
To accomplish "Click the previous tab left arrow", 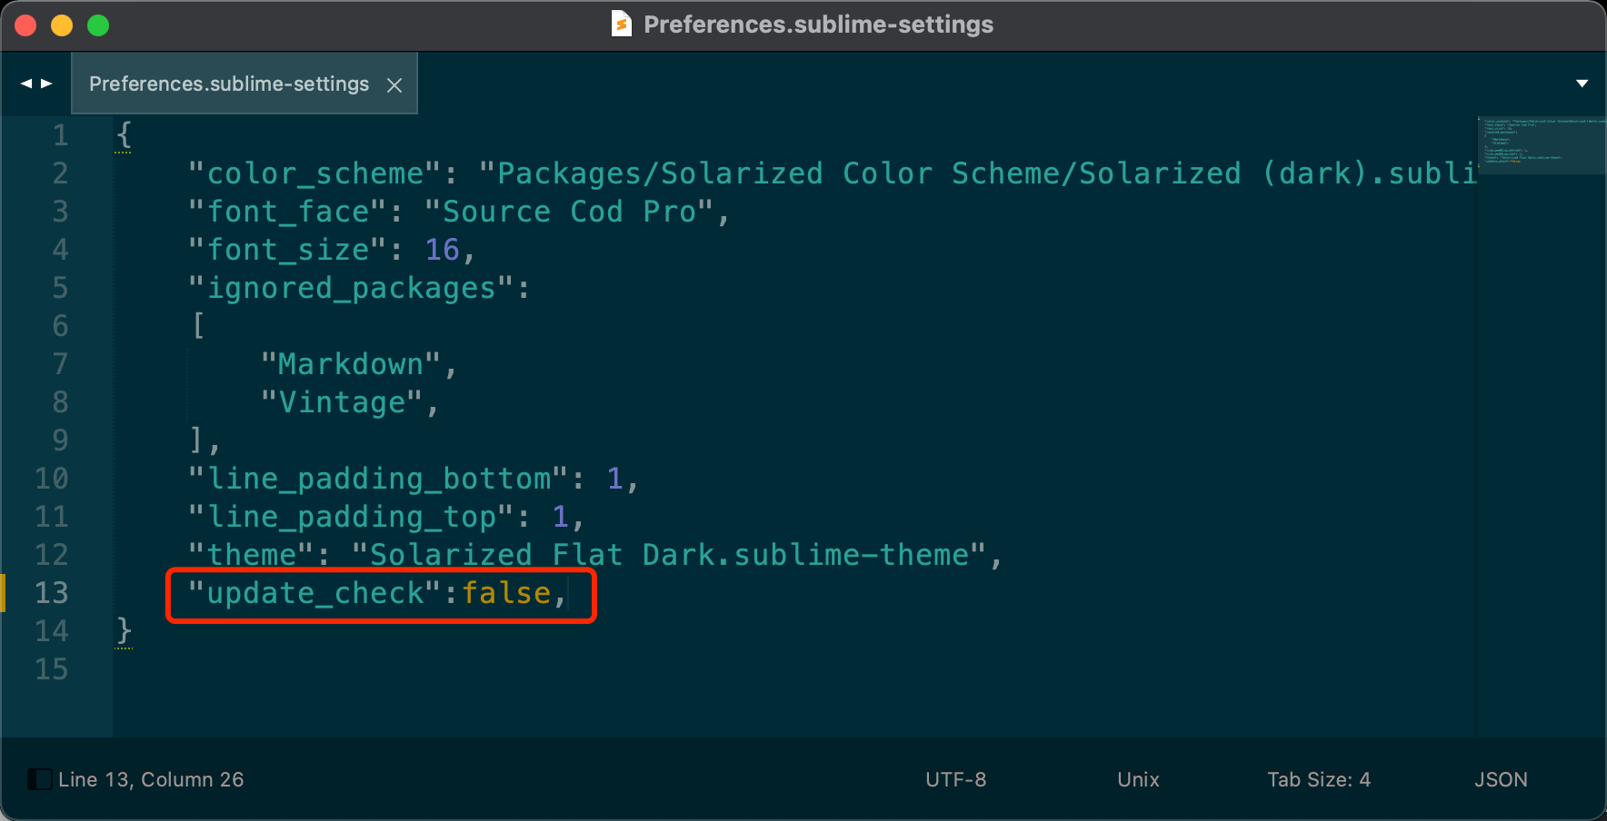I will click(26, 84).
